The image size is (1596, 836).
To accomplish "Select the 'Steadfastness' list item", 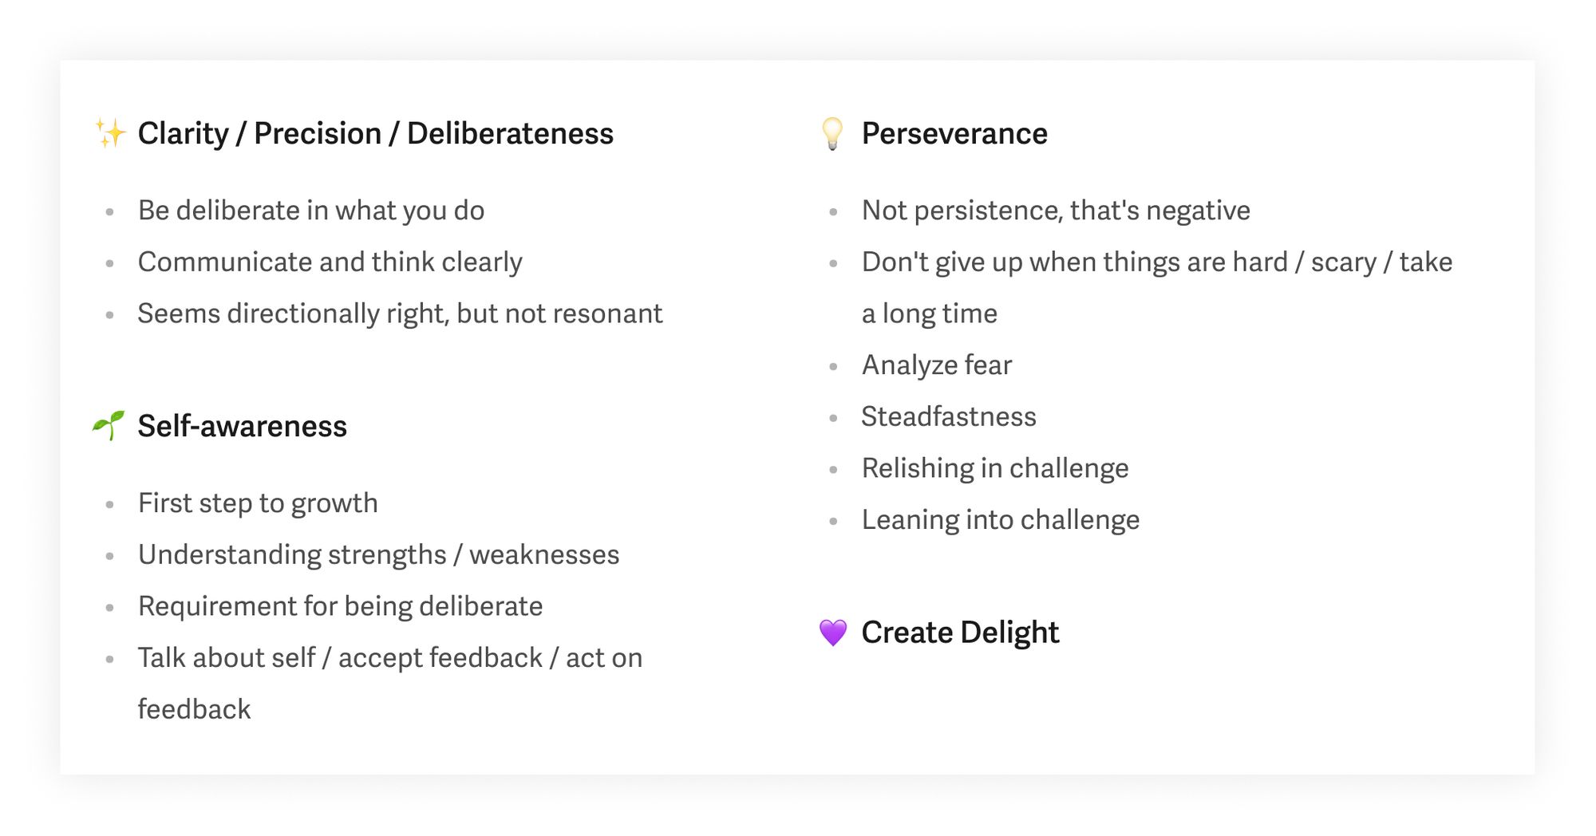I will [x=949, y=416].
